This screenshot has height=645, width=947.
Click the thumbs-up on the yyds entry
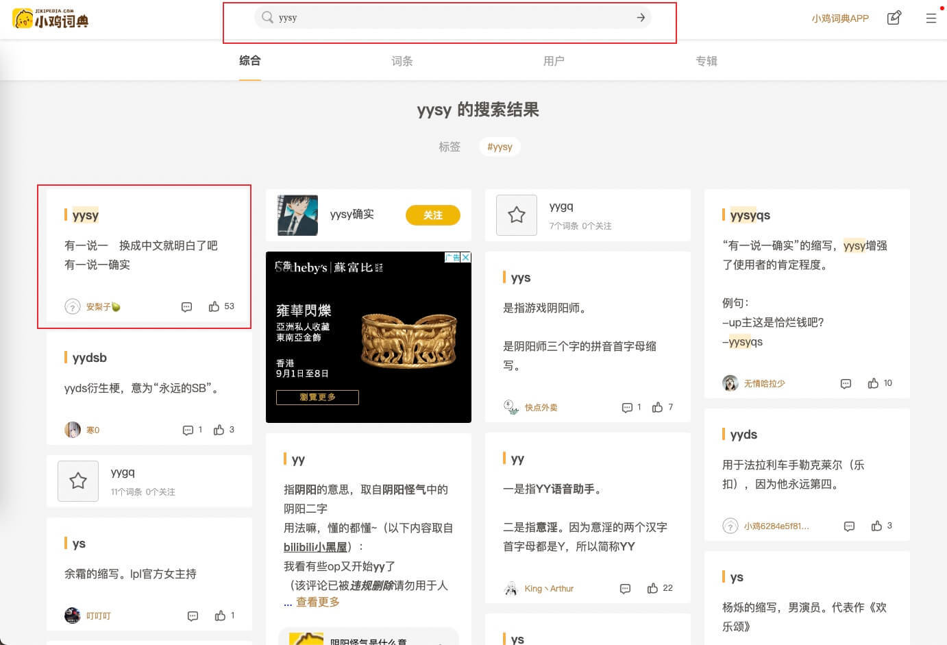click(878, 526)
